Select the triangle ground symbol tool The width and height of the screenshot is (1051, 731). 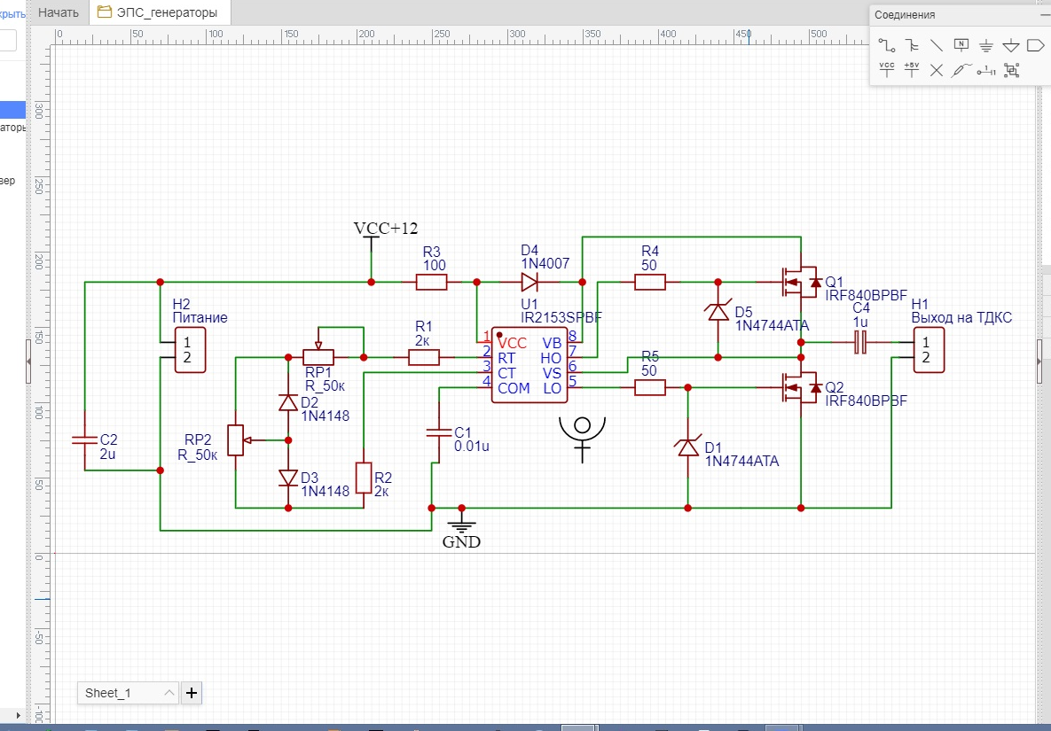[1010, 44]
